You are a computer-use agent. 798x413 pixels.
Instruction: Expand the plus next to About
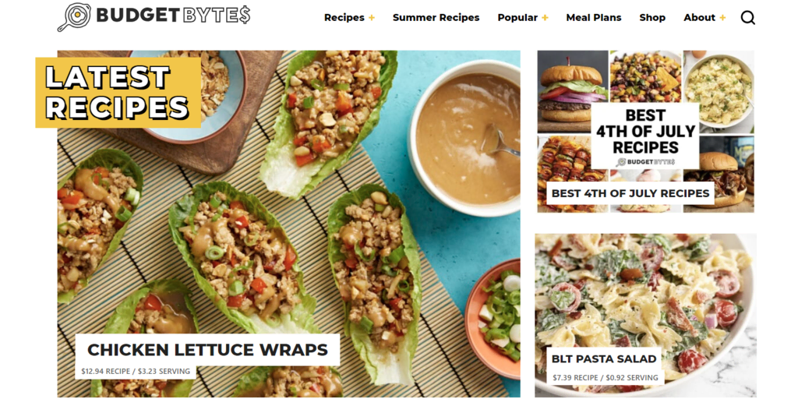coord(722,18)
